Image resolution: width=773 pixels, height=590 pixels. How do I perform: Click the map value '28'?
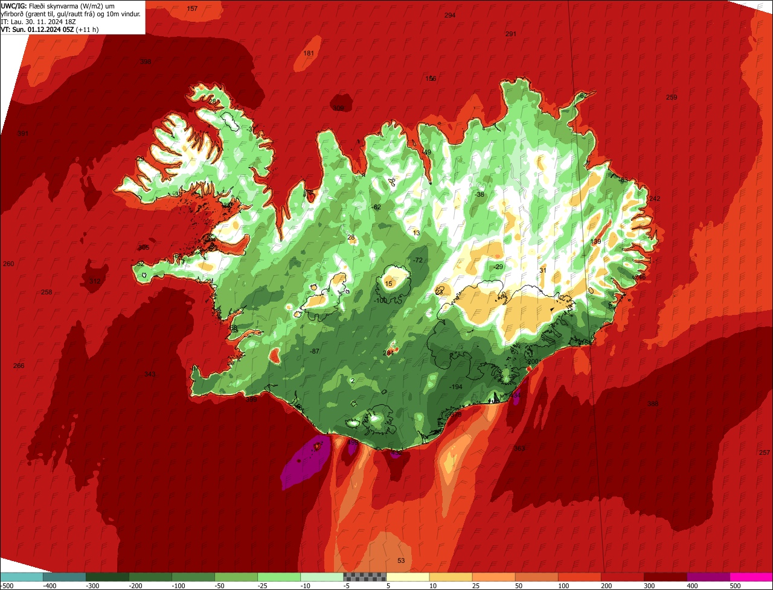click(351, 237)
